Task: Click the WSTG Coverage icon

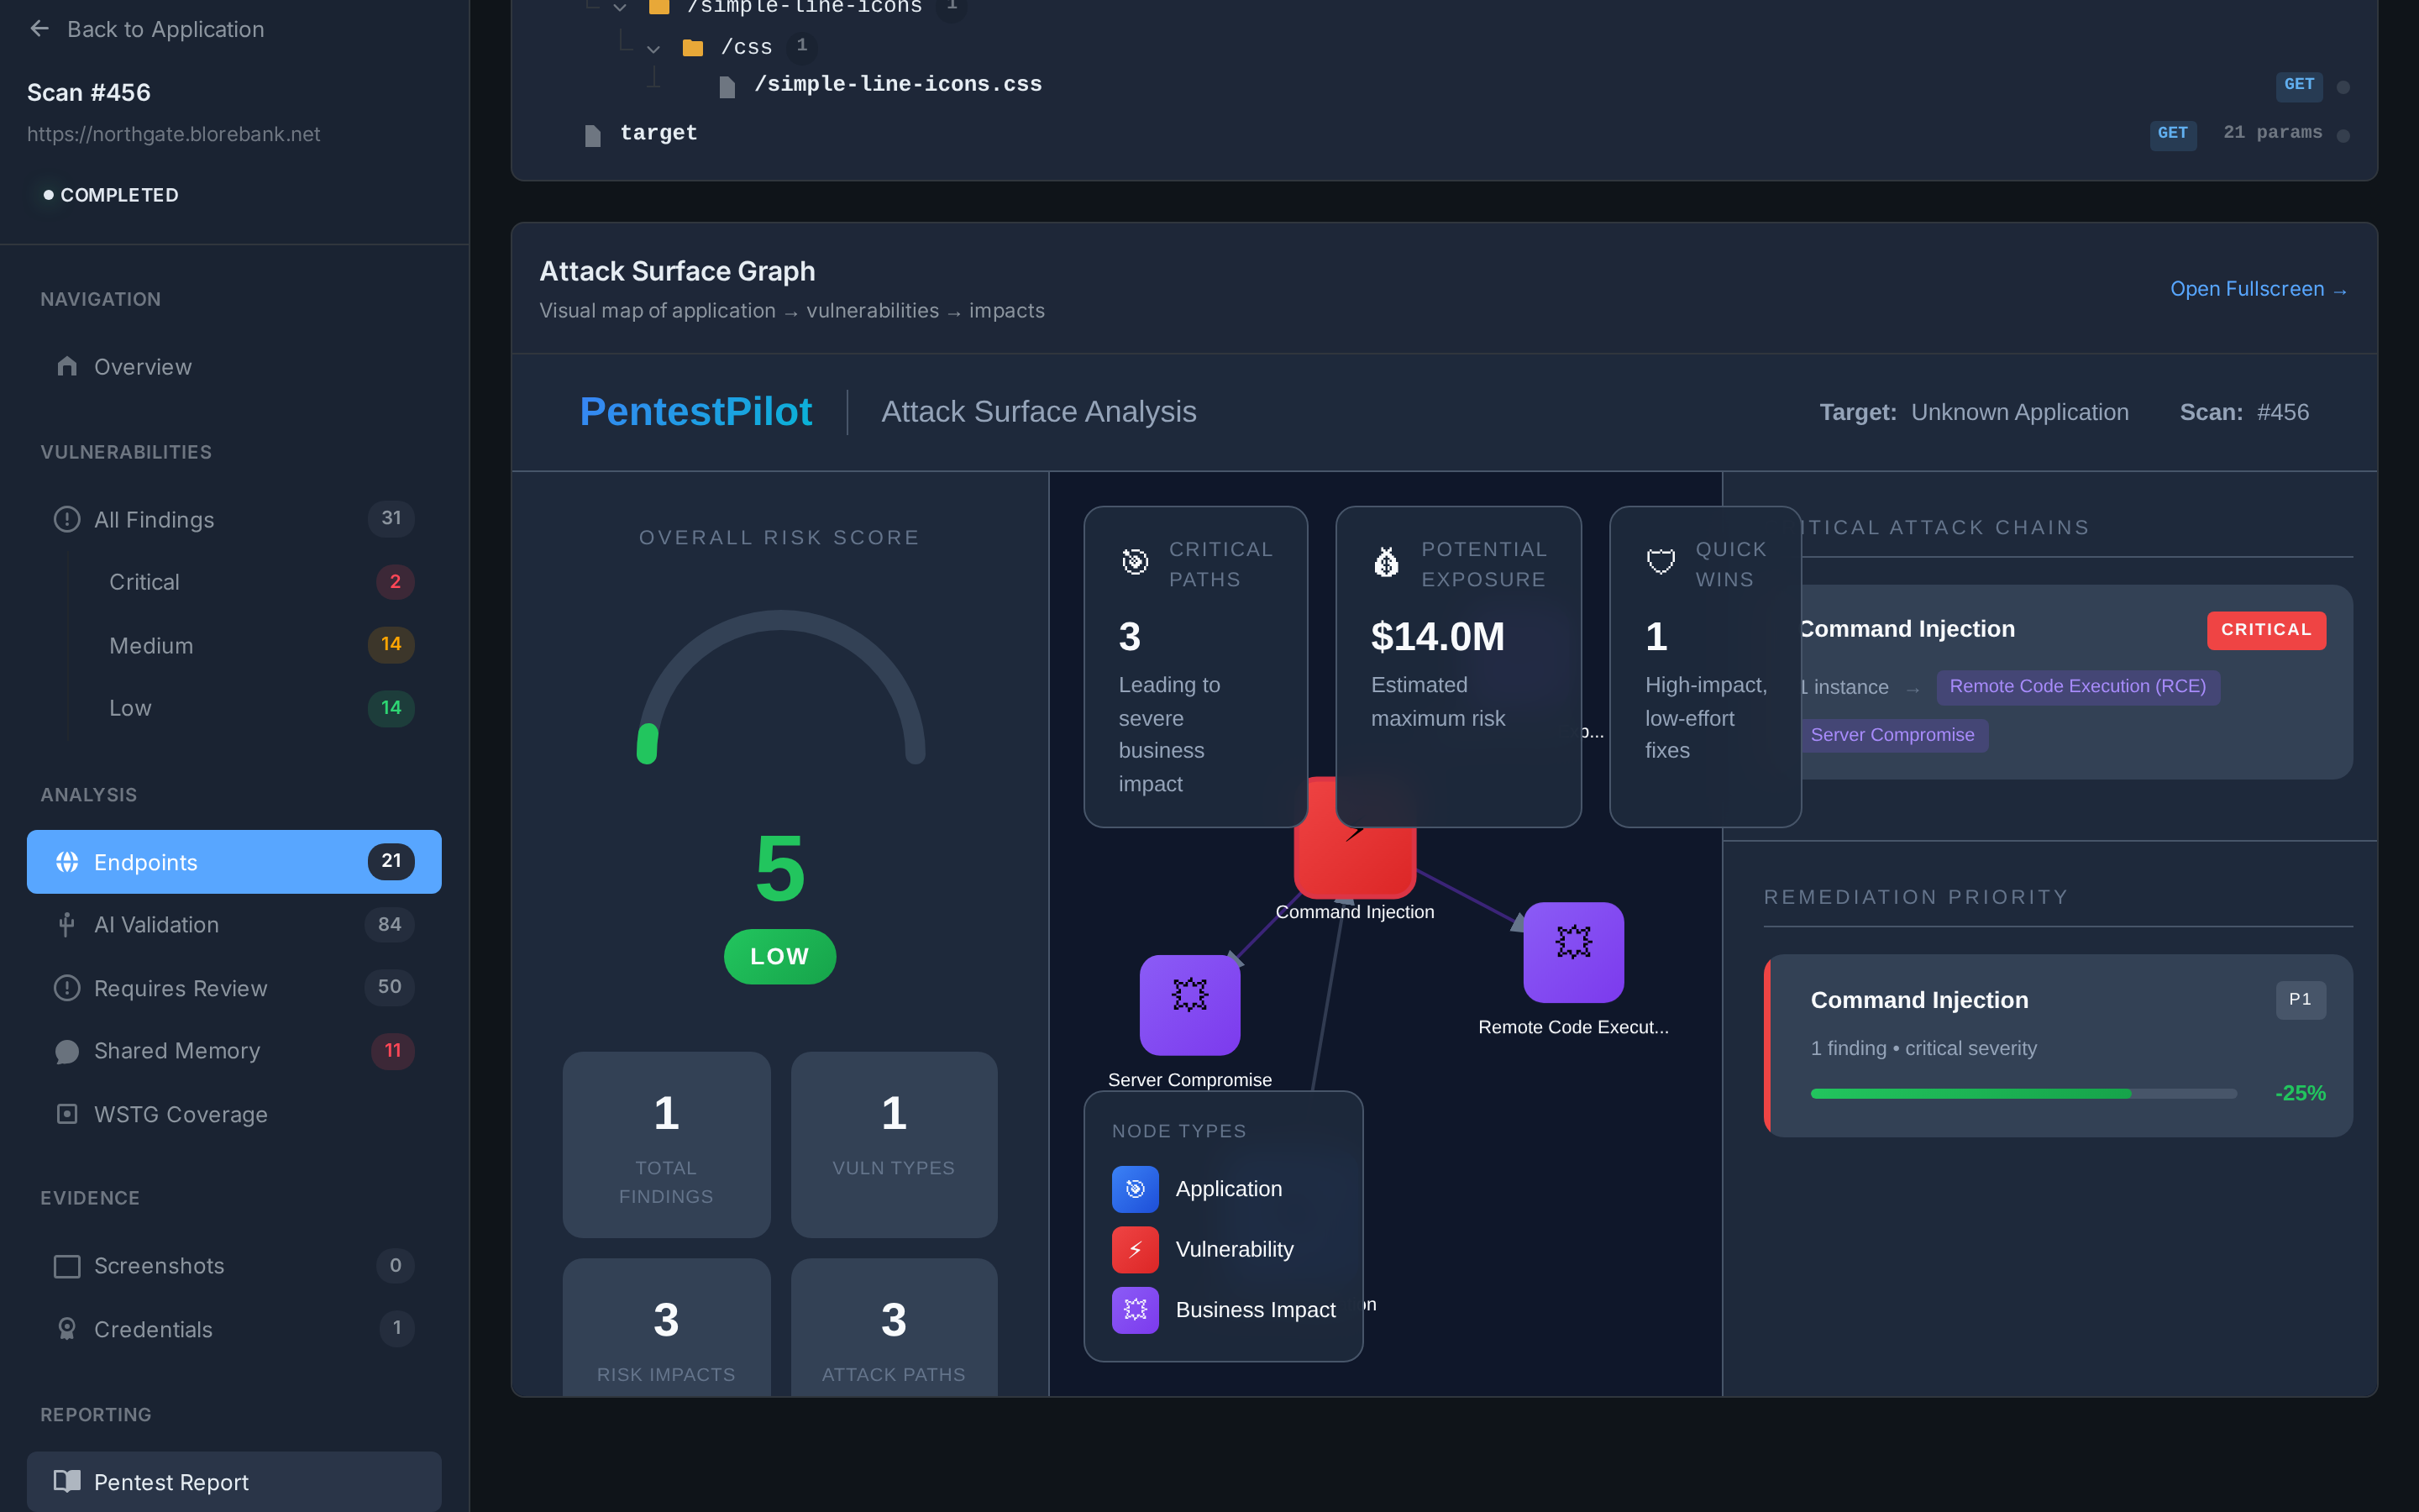Action: click(67, 1114)
